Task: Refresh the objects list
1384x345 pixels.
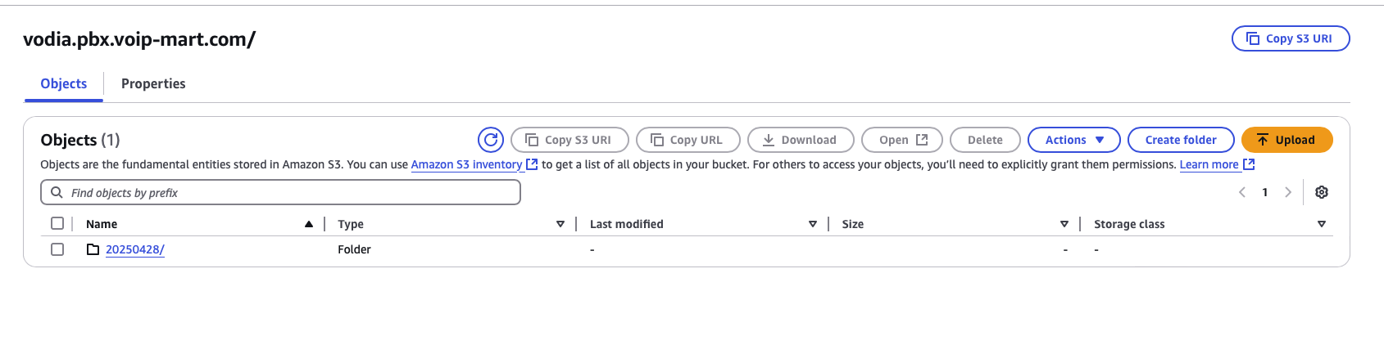Action: tap(490, 140)
